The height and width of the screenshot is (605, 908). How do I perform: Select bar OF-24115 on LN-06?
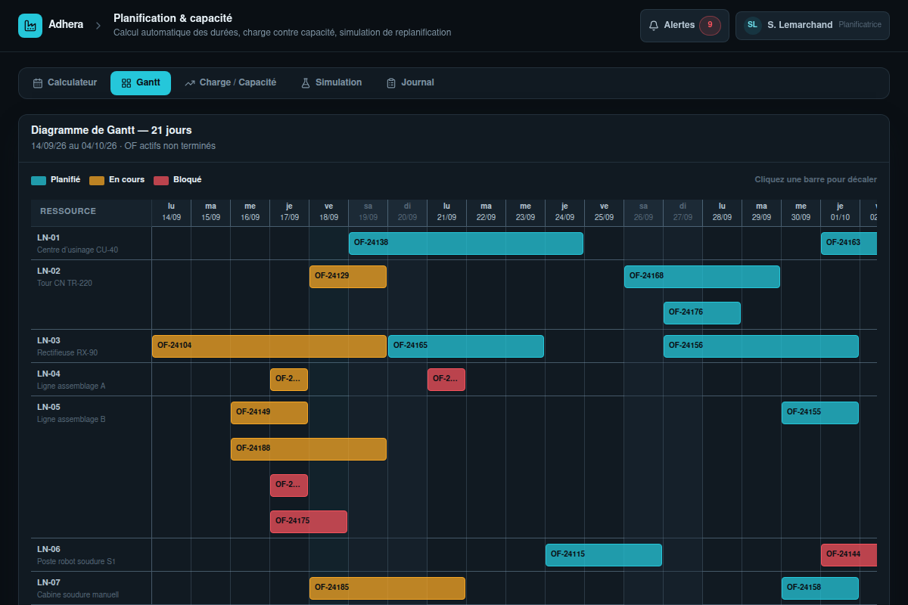click(604, 554)
